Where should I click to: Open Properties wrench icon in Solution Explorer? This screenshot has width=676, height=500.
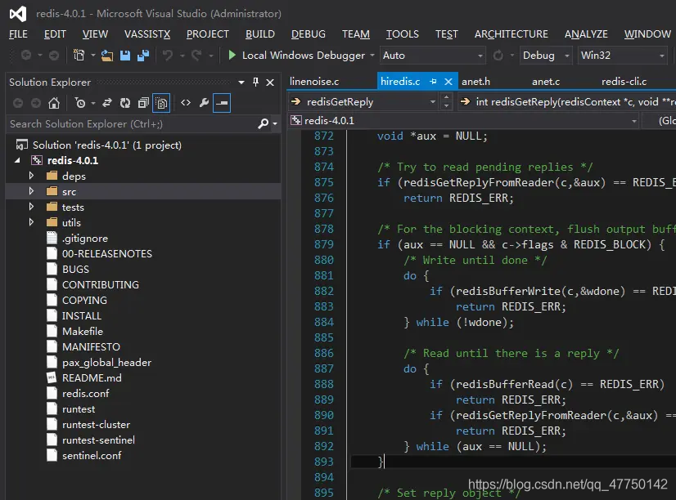(x=204, y=103)
